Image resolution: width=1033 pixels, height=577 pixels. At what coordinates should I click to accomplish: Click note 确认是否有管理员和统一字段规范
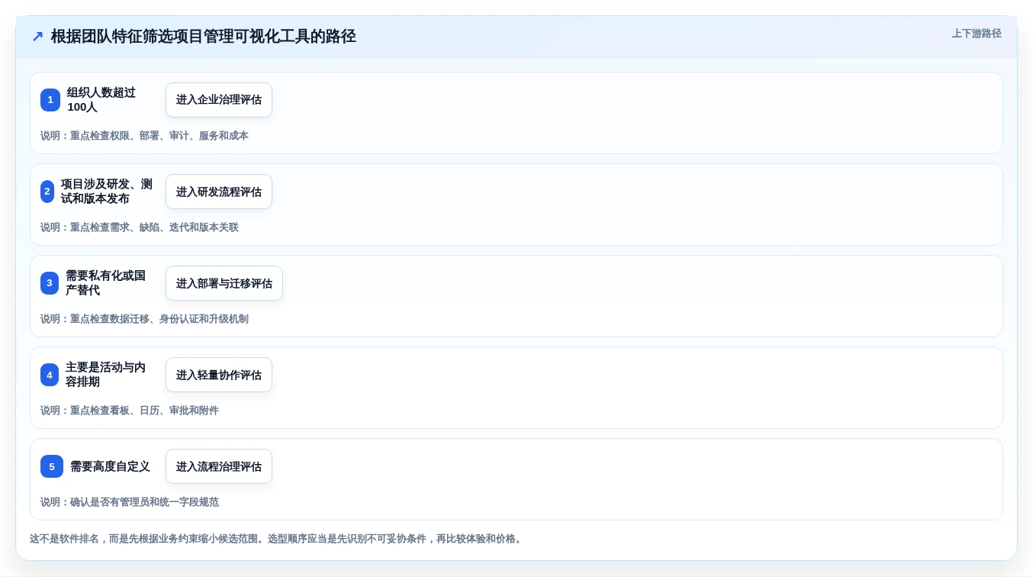130,502
